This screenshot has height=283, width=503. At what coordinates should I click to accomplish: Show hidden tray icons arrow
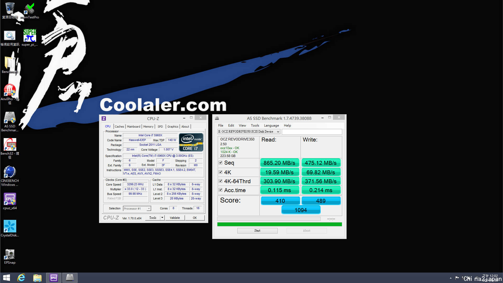point(451,278)
